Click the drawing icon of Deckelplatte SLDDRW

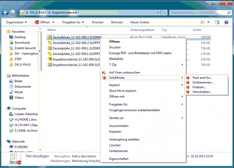pyautogui.click(x=50, y=48)
